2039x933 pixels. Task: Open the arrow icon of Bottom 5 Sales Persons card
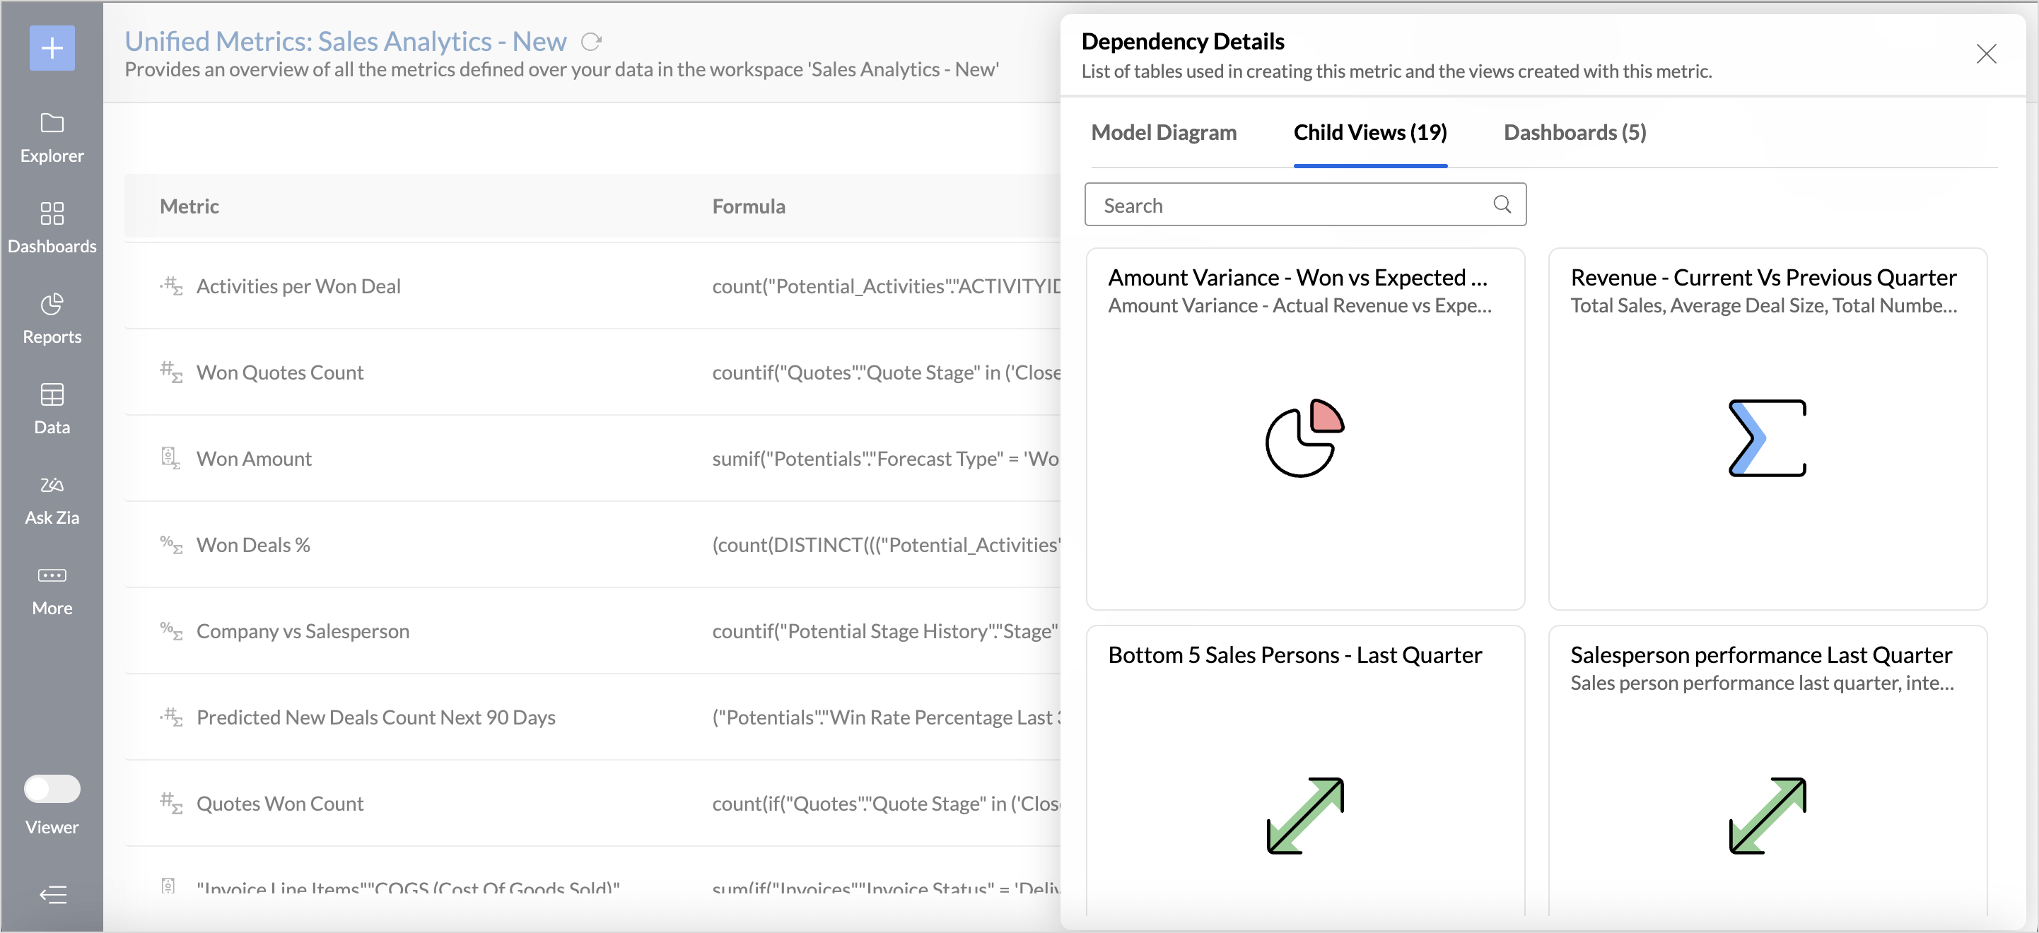pyautogui.click(x=1304, y=815)
